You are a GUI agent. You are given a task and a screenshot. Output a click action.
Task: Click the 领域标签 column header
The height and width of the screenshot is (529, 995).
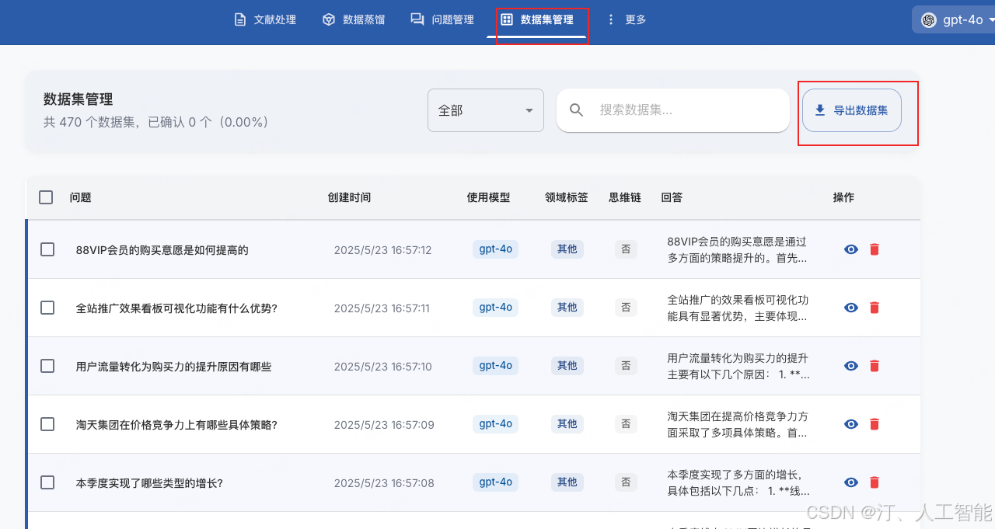(567, 197)
